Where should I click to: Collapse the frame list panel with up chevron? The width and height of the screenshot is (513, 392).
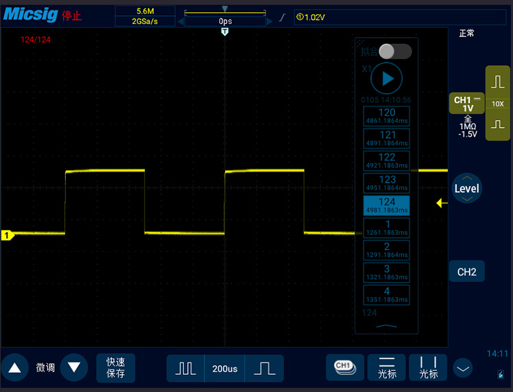(x=386, y=326)
